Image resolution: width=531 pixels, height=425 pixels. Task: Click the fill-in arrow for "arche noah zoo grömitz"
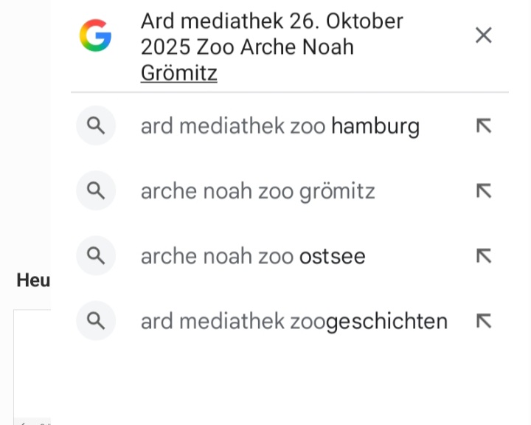pos(483,191)
